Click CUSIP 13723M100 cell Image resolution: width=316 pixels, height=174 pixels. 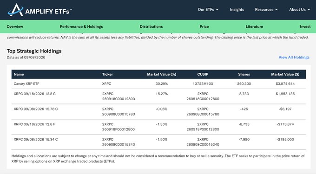click(203, 84)
